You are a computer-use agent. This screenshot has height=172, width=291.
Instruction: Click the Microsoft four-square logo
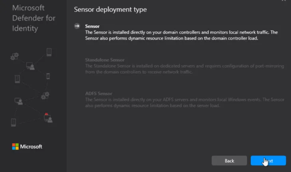[x=16, y=147]
